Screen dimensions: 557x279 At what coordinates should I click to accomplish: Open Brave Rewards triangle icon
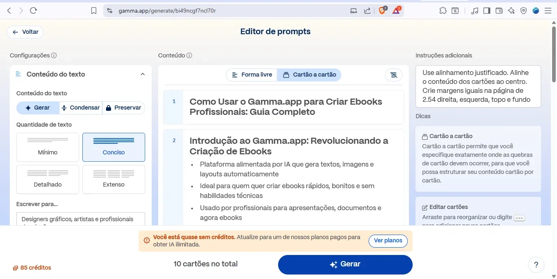396,11
